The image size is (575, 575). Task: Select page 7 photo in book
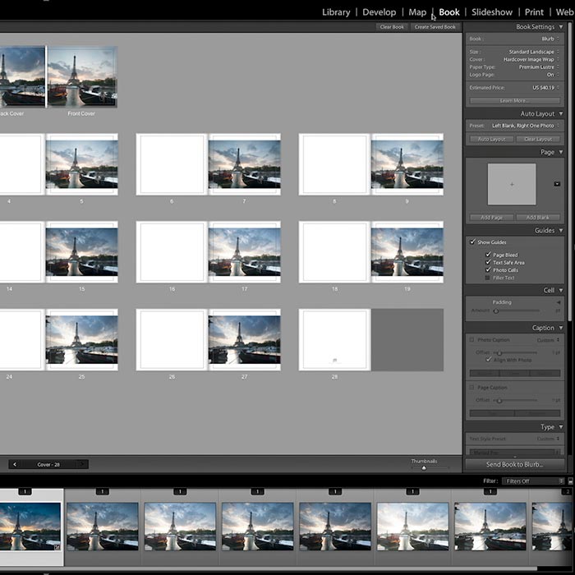pyautogui.click(x=244, y=164)
